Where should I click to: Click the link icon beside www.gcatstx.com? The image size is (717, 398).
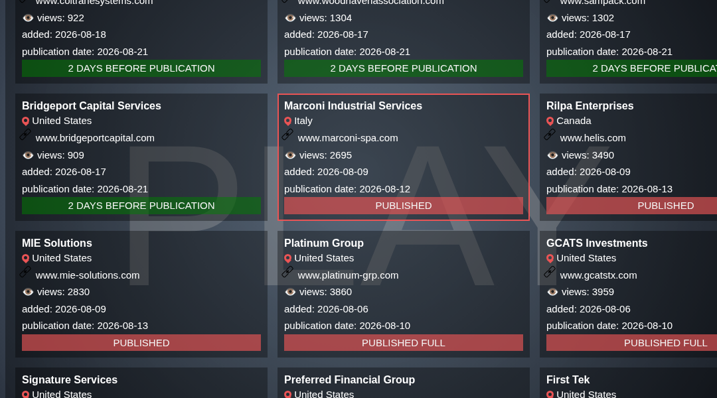550,272
